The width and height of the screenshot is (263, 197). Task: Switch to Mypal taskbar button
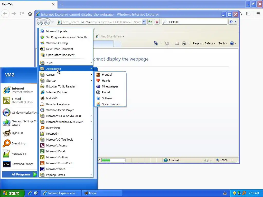pos(102,193)
